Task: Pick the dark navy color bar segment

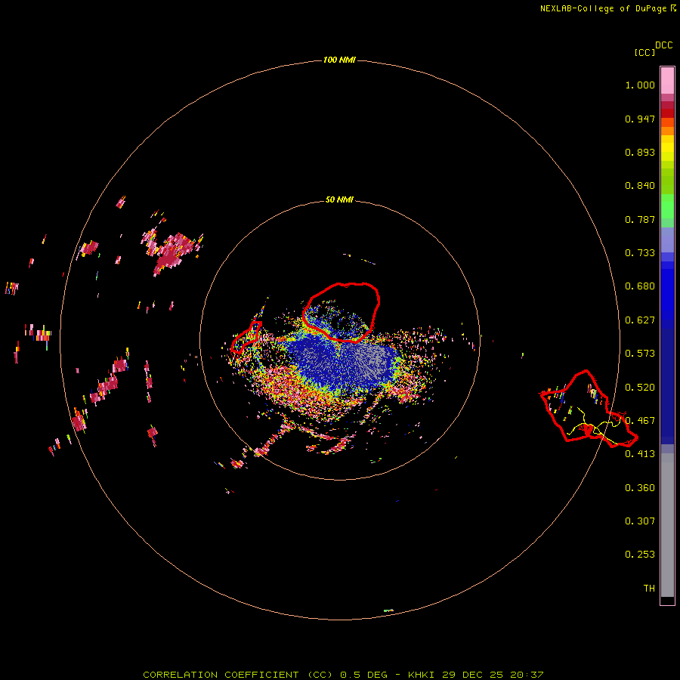Action: tap(667, 382)
